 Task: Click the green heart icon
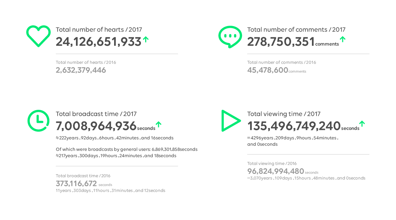(x=39, y=36)
